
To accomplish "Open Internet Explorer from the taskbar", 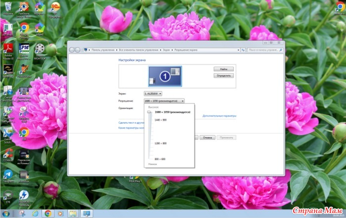I will pyautogui.click(x=35, y=214).
